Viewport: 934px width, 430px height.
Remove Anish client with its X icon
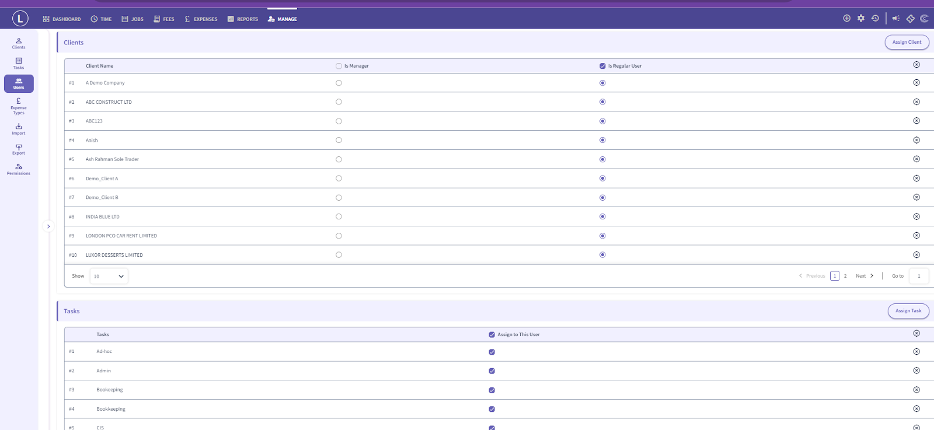pos(916,140)
